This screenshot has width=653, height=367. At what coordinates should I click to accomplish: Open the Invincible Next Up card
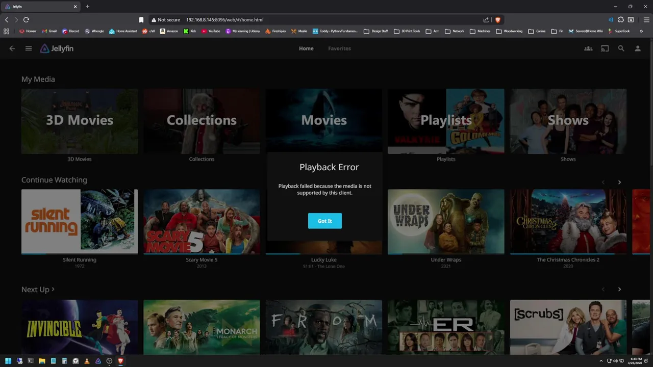click(80, 327)
